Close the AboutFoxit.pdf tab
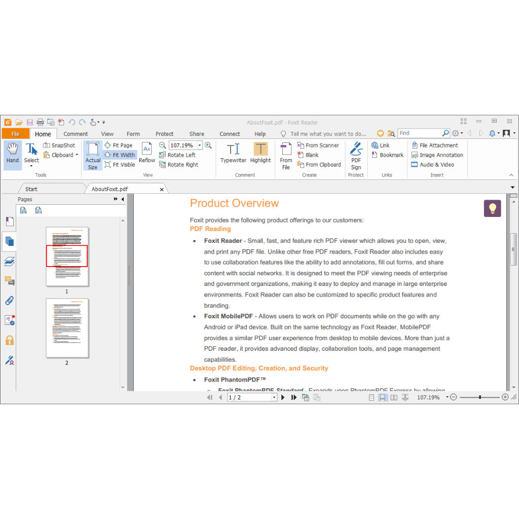Screen dimensions: 519x519 click(x=162, y=190)
